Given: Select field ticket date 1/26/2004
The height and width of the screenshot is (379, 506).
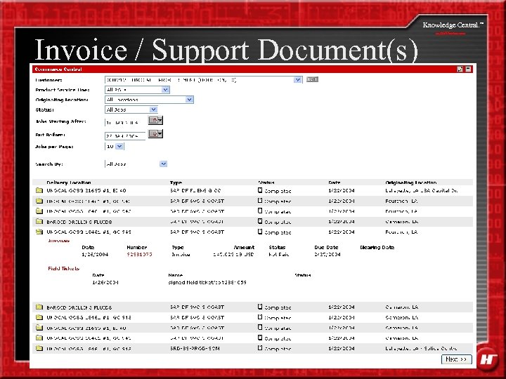Looking at the screenshot, I should [x=105, y=282].
